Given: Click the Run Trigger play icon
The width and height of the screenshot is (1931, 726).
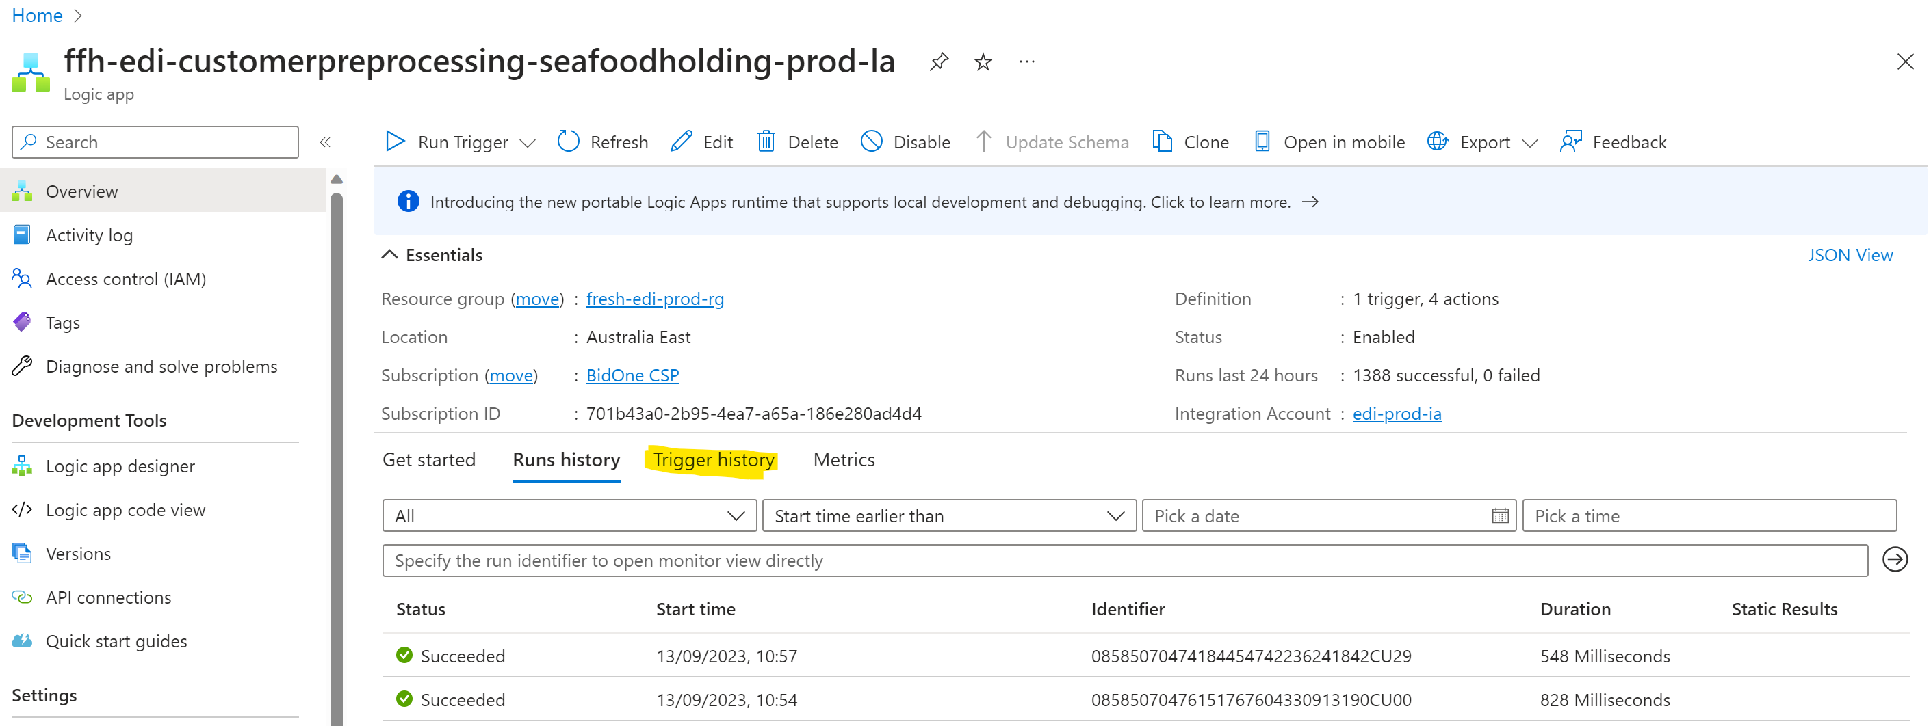Looking at the screenshot, I should (395, 142).
